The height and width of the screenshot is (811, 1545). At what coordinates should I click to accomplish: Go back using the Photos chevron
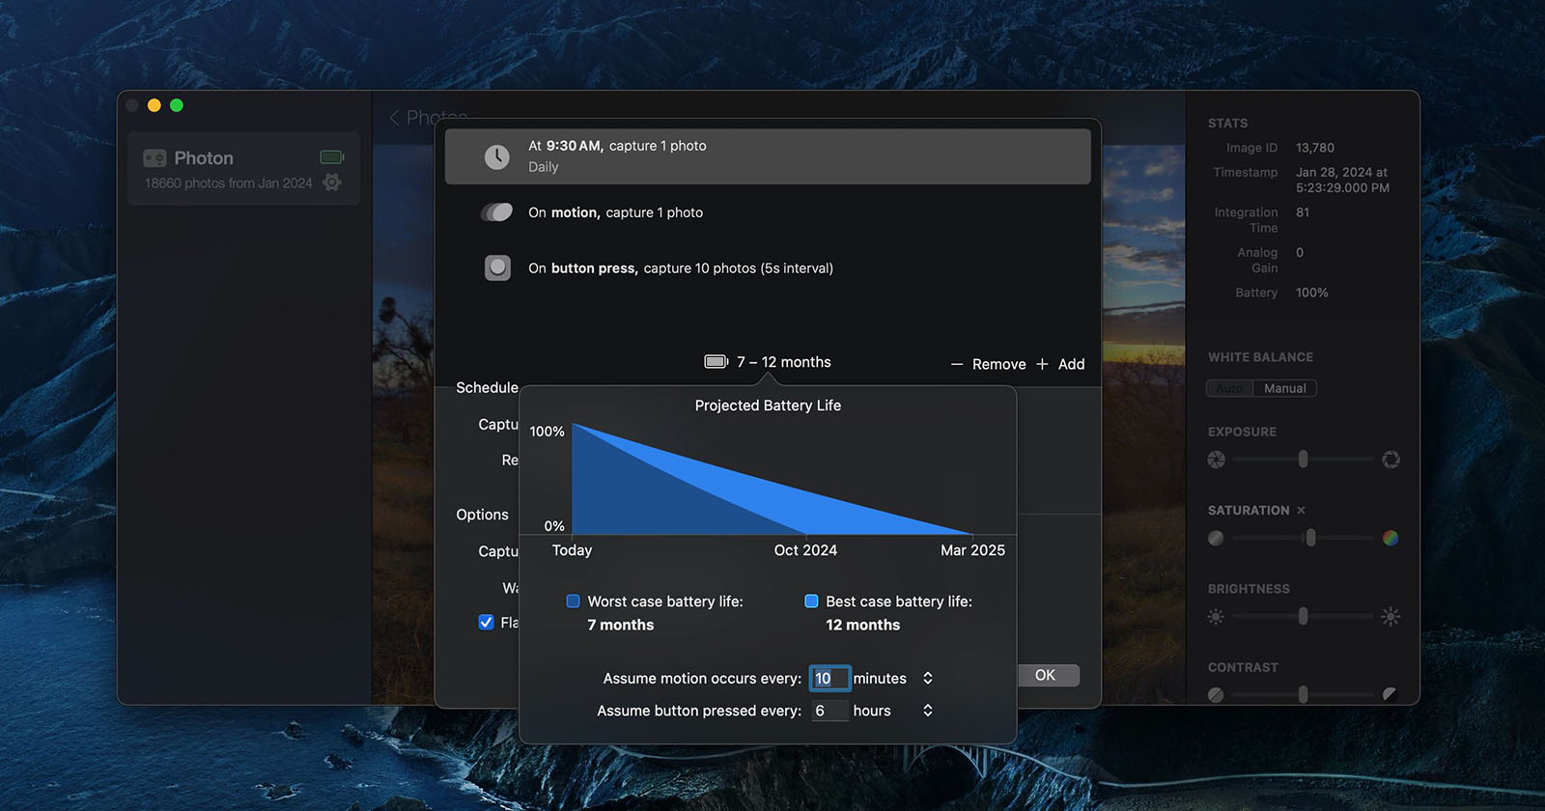pos(395,118)
